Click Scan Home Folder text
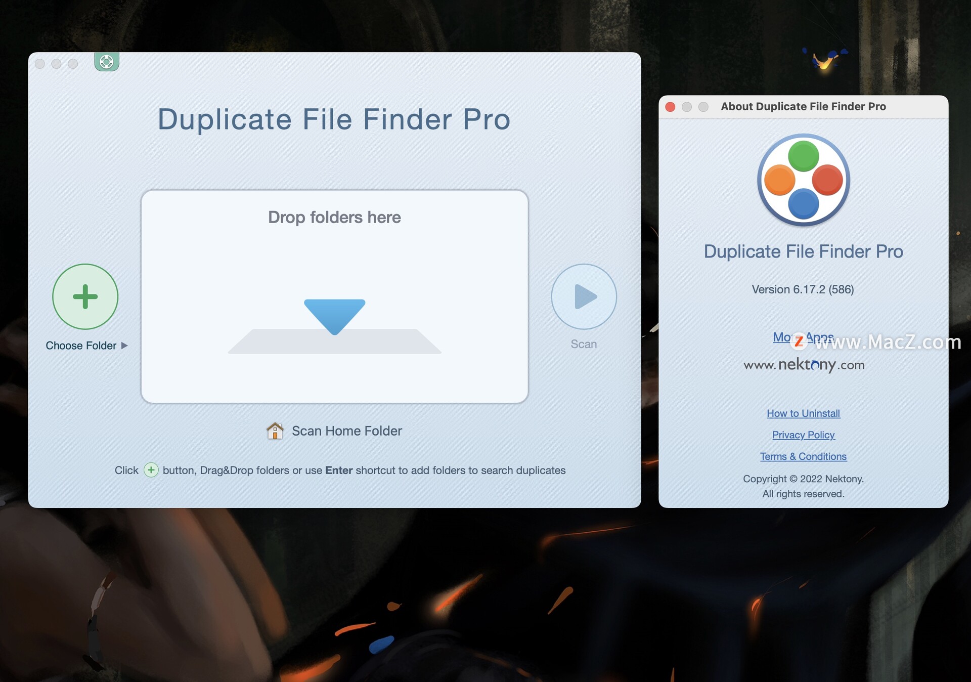The width and height of the screenshot is (971, 682). (347, 431)
